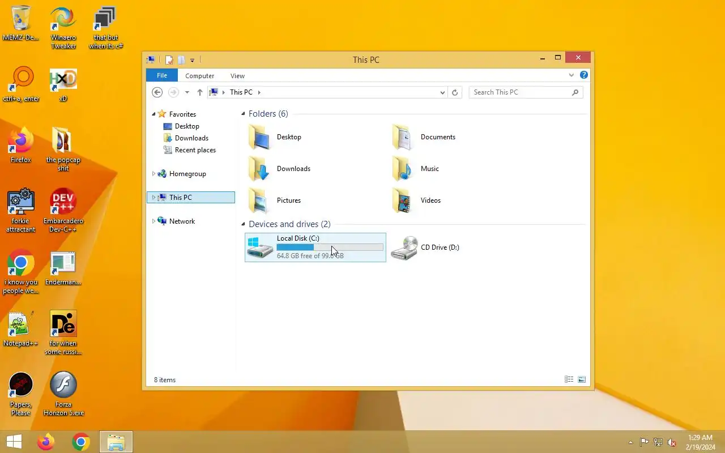Select the 'that but when its c#' desktop icon
725x453 pixels.
tap(106, 28)
